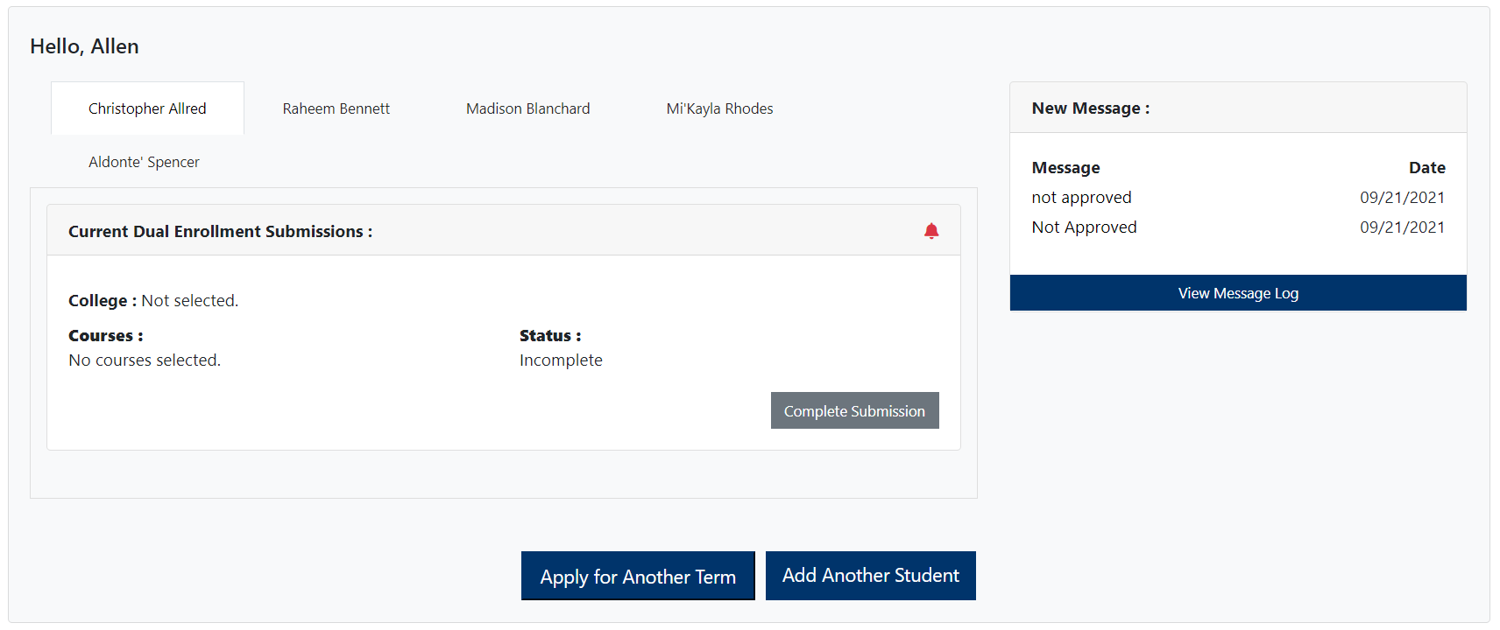Select the Christopher Allred tab
Viewport: 1500px width, 630px height.
point(147,108)
